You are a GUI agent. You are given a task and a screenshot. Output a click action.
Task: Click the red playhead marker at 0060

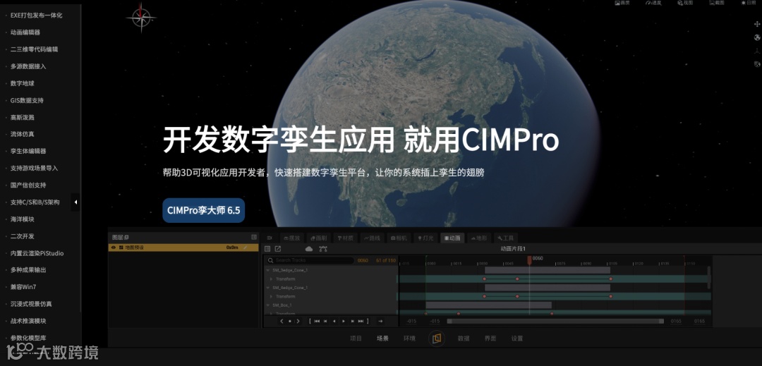[x=530, y=261]
